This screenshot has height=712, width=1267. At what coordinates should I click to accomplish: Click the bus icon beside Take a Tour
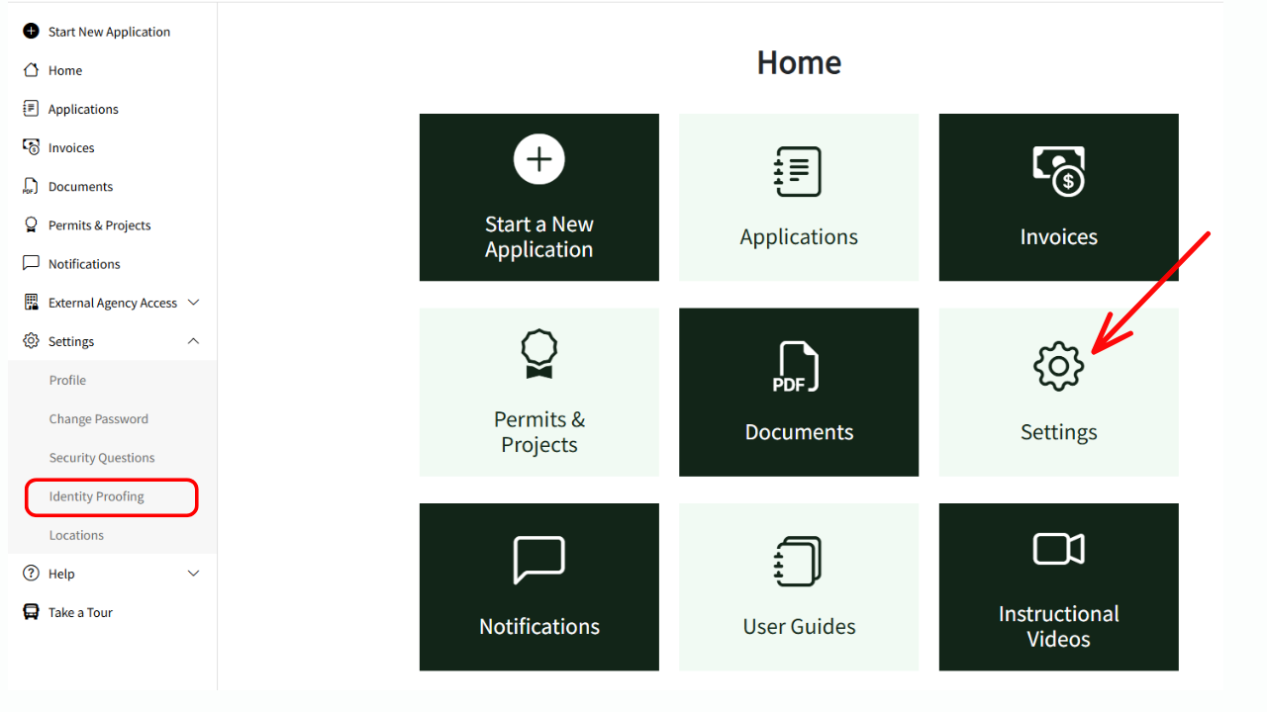point(29,611)
